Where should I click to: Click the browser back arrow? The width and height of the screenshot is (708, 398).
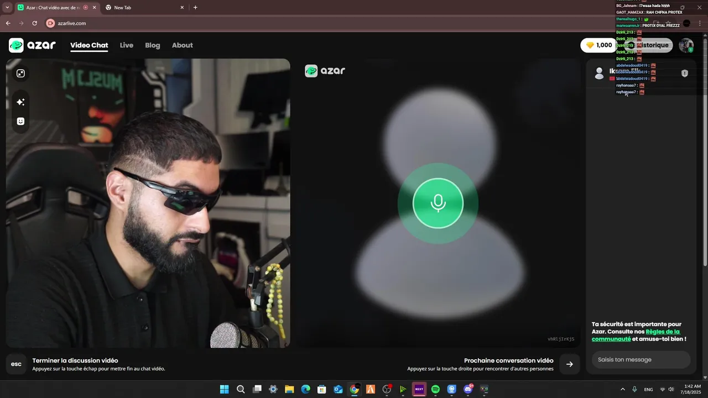[8, 23]
